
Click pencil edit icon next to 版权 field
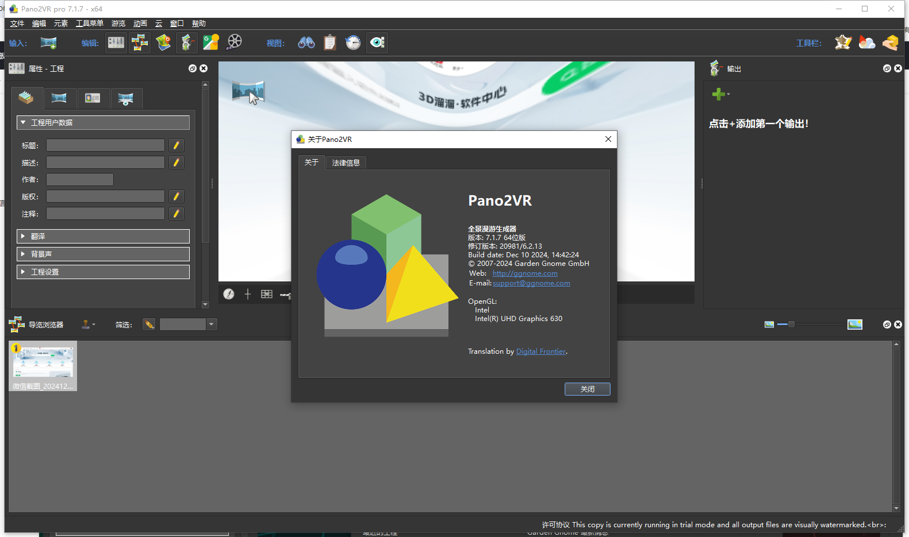tap(177, 196)
